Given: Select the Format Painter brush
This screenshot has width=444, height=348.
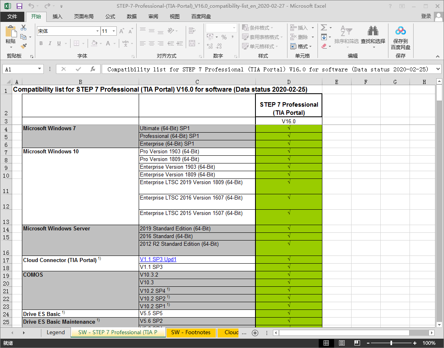Looking at the screenshot, I should 24,46.
